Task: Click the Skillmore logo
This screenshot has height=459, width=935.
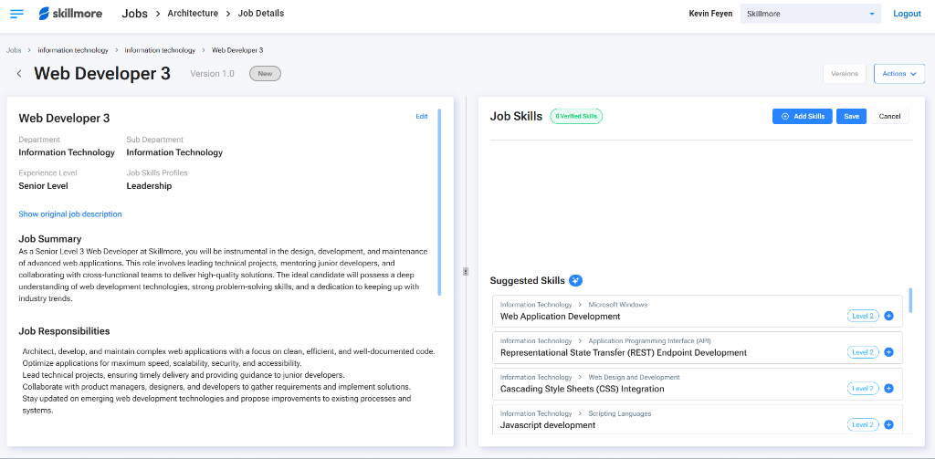Action: pyautogui.click(x=70, y=13)
